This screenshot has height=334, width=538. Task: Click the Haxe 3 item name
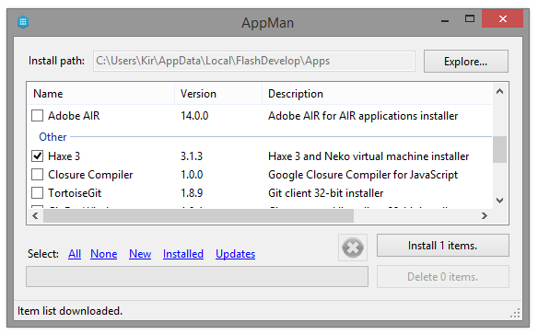point(64,156)
